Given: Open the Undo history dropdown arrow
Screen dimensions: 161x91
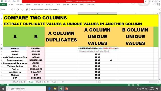Looking at the screenshot, I should 15,1.
